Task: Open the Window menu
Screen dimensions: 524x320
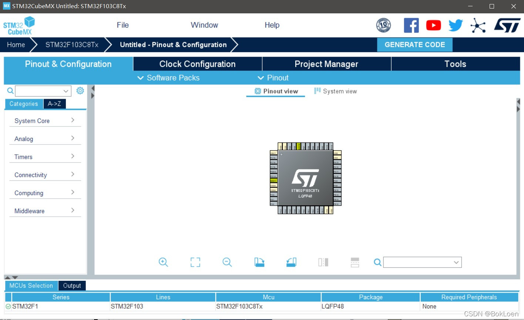Action: pos(204,25)
